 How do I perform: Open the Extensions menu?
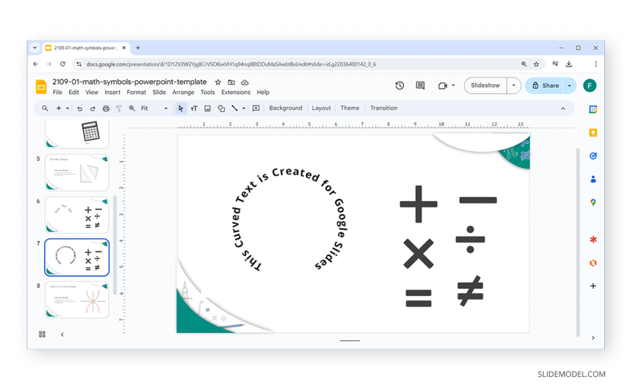pyautogui.click(x=236, y=93)
